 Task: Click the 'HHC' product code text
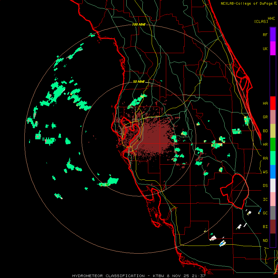tap(272, 19)
